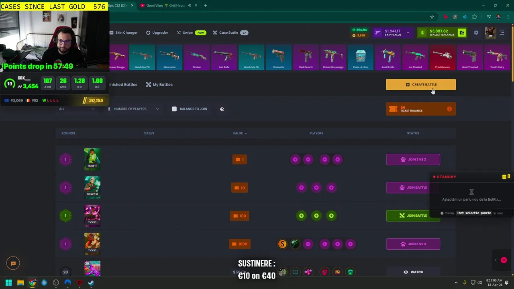Expand the Skin Value dropdown arrow
514x289 pixels.
point(408,33)
